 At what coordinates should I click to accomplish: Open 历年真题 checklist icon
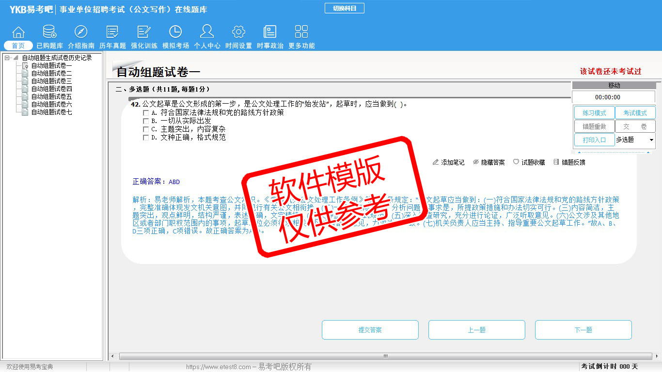coord(112,32)
